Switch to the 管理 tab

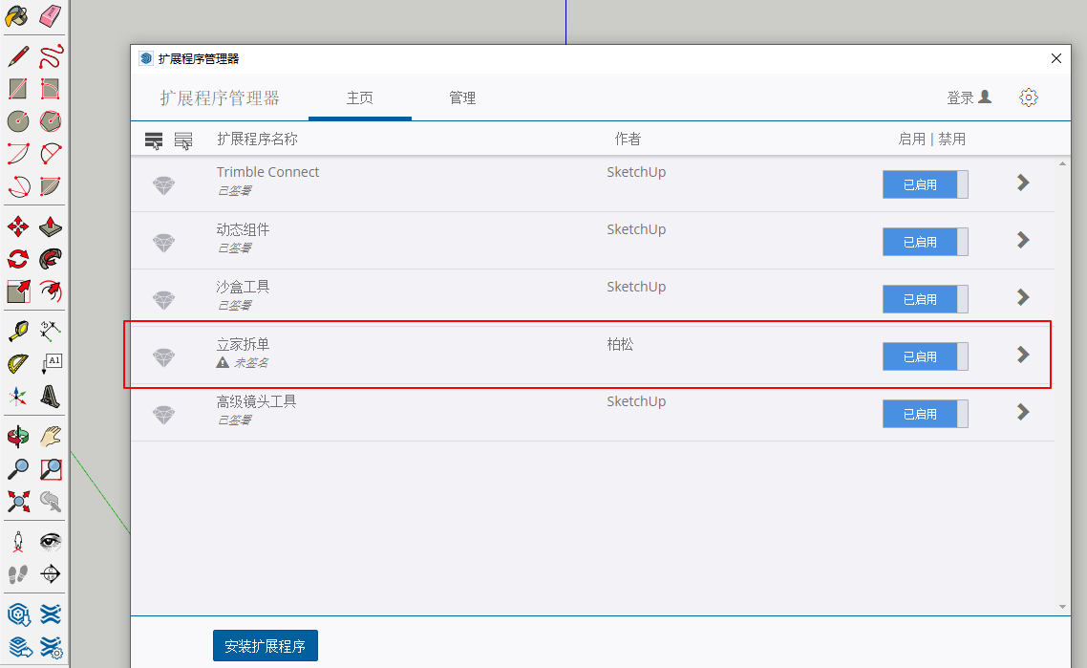pos(462,97)
